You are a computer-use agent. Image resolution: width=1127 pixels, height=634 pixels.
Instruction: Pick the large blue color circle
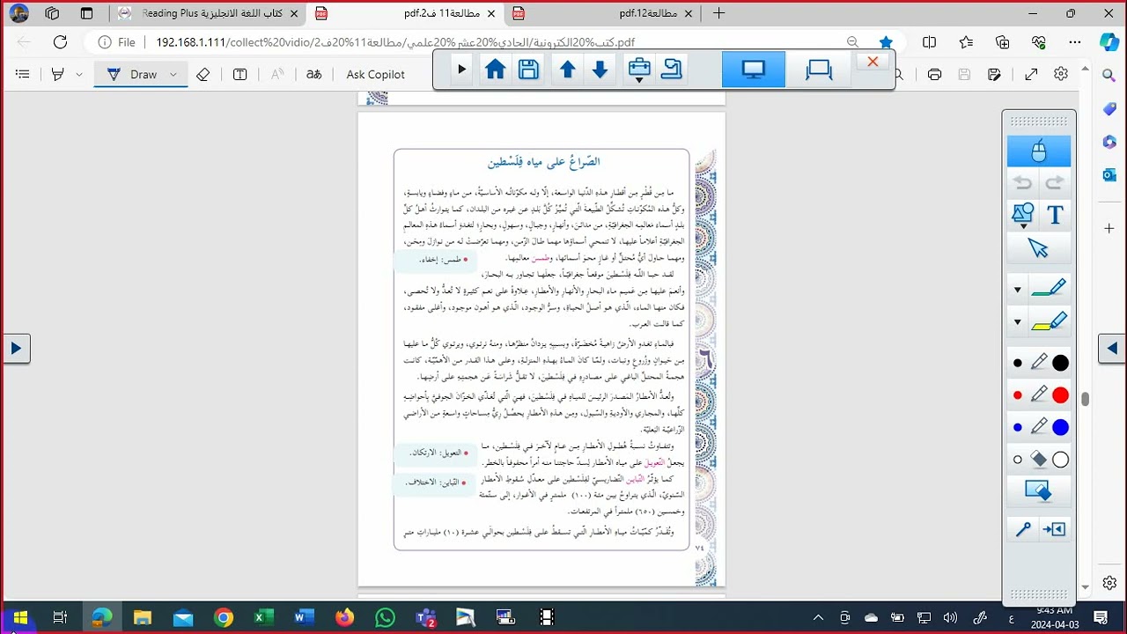tap(1060, 427)
